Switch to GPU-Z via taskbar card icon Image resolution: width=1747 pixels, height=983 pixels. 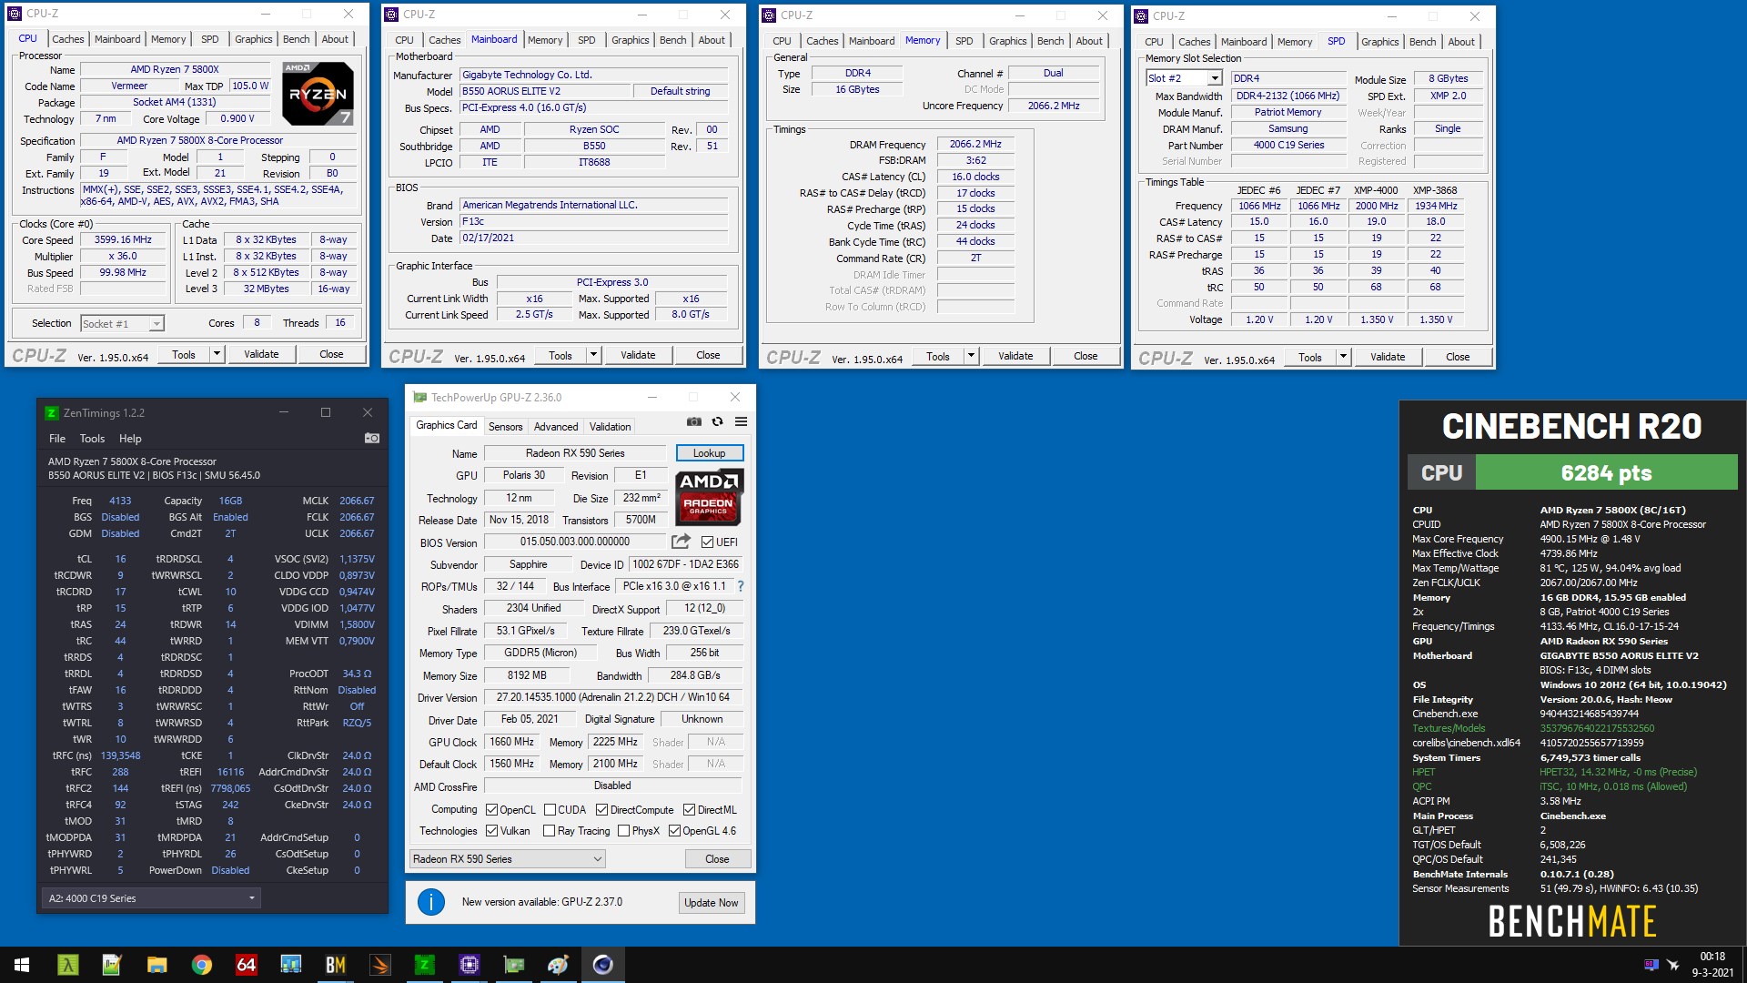513,965
